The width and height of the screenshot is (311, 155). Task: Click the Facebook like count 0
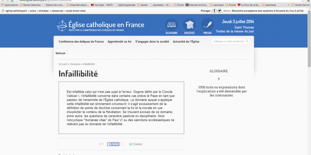pos(123,144)
